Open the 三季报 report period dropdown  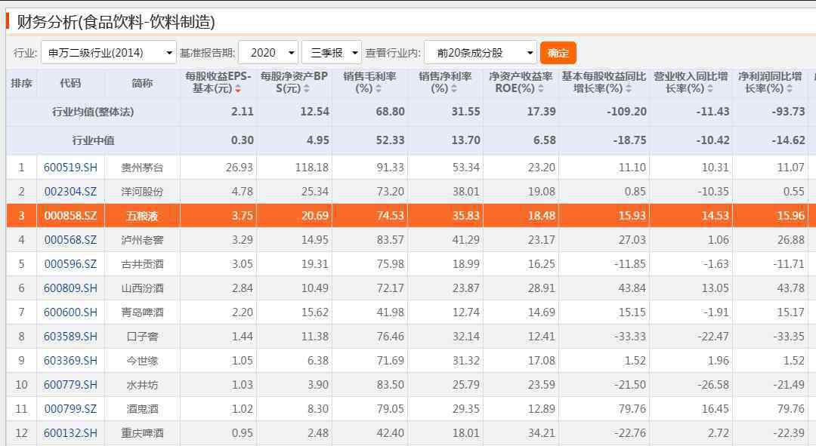[x=331, y=53]
